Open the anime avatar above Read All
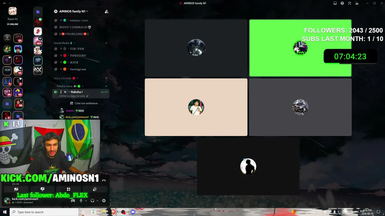The height and width of the screenshot is (216, 385). tap(13, 11)
